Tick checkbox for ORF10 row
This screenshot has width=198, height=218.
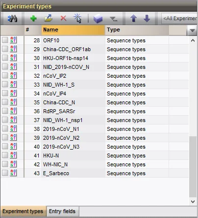pos(5,40)
